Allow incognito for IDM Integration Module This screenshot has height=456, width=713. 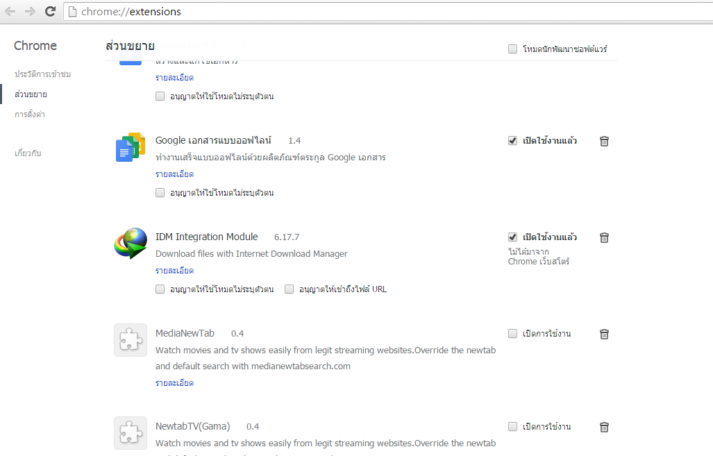(x=160, y=289)
